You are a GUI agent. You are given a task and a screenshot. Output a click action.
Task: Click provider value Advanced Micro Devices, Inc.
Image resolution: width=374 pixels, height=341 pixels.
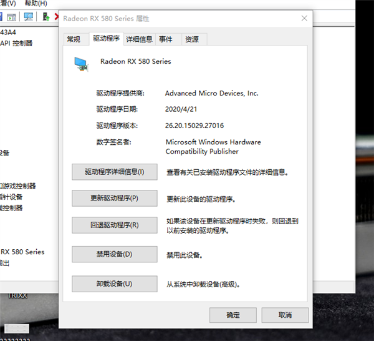(211, 93)
